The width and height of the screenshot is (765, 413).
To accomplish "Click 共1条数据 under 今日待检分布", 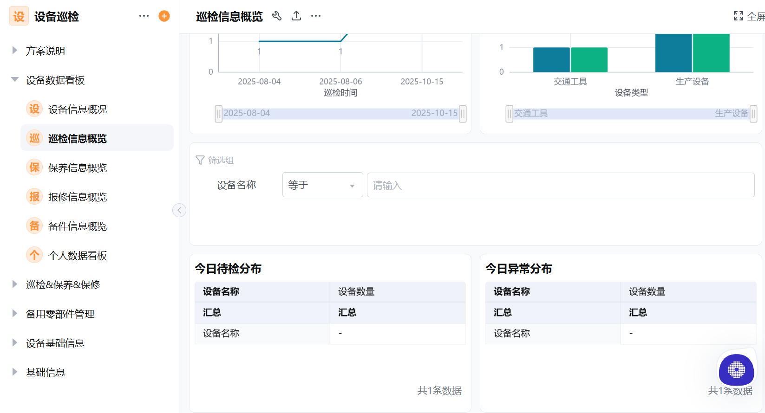I will coord(439,390).
